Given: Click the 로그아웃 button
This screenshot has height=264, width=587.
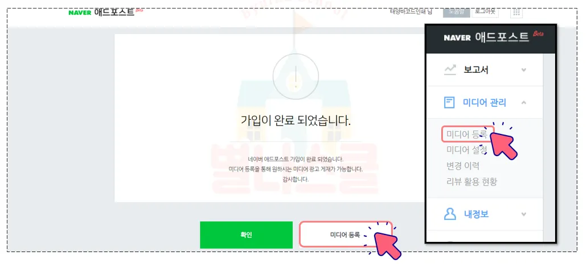Looking at the screenshot, I should [x=485, y=11].
